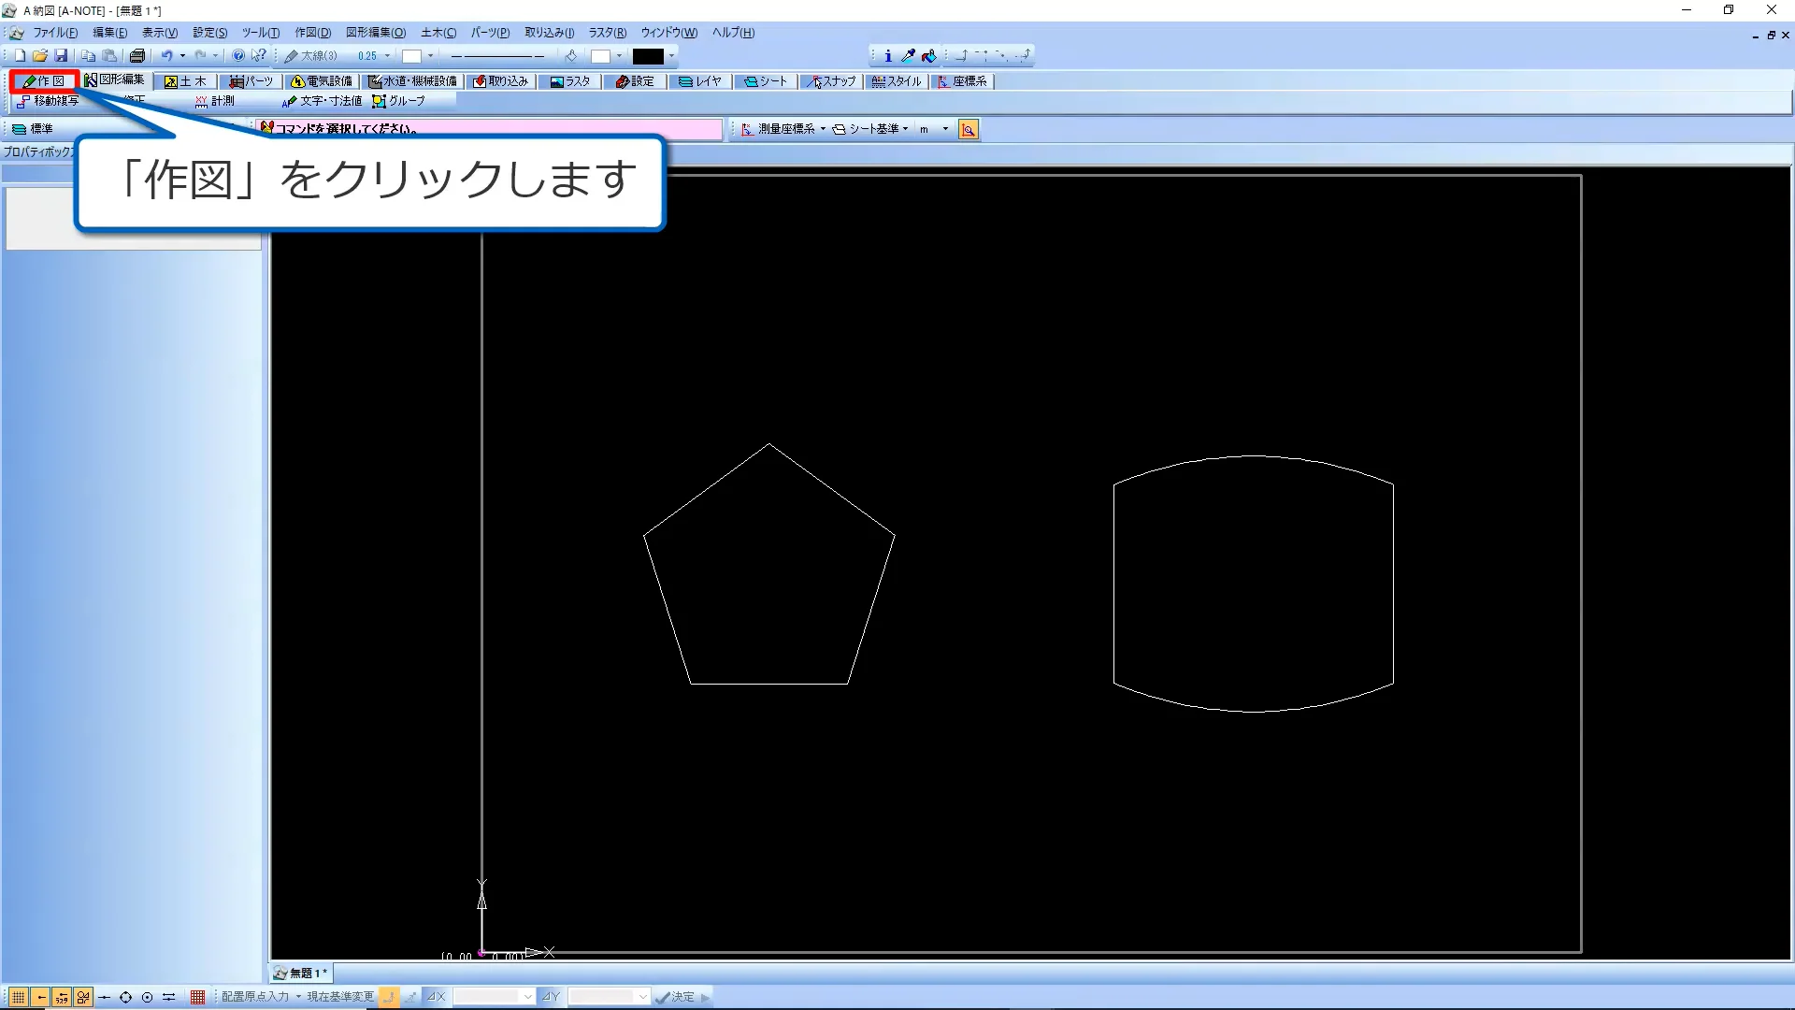Viewport: 1795px width, 1010px height.
Task: Click the black color swatch in toolbar
Action: 648,56
